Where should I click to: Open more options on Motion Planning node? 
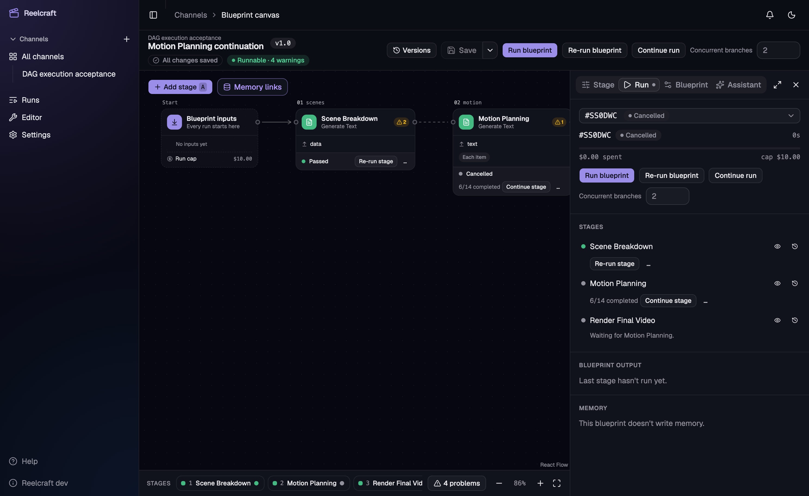558,187
